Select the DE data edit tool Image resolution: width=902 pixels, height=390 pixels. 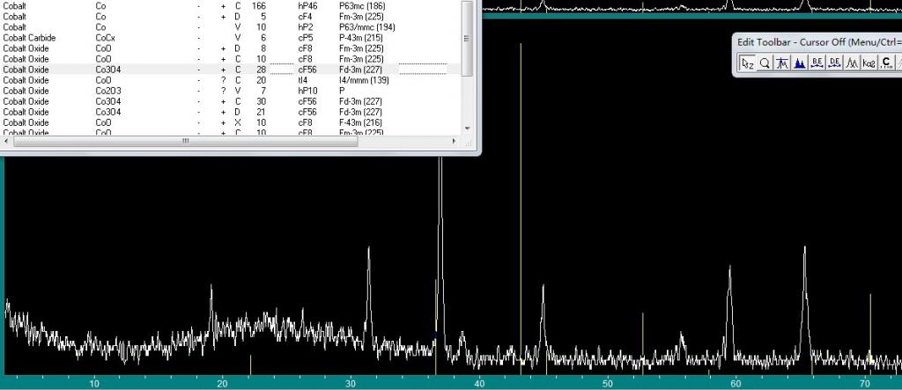pyautogui.click(x=834, y=63)
